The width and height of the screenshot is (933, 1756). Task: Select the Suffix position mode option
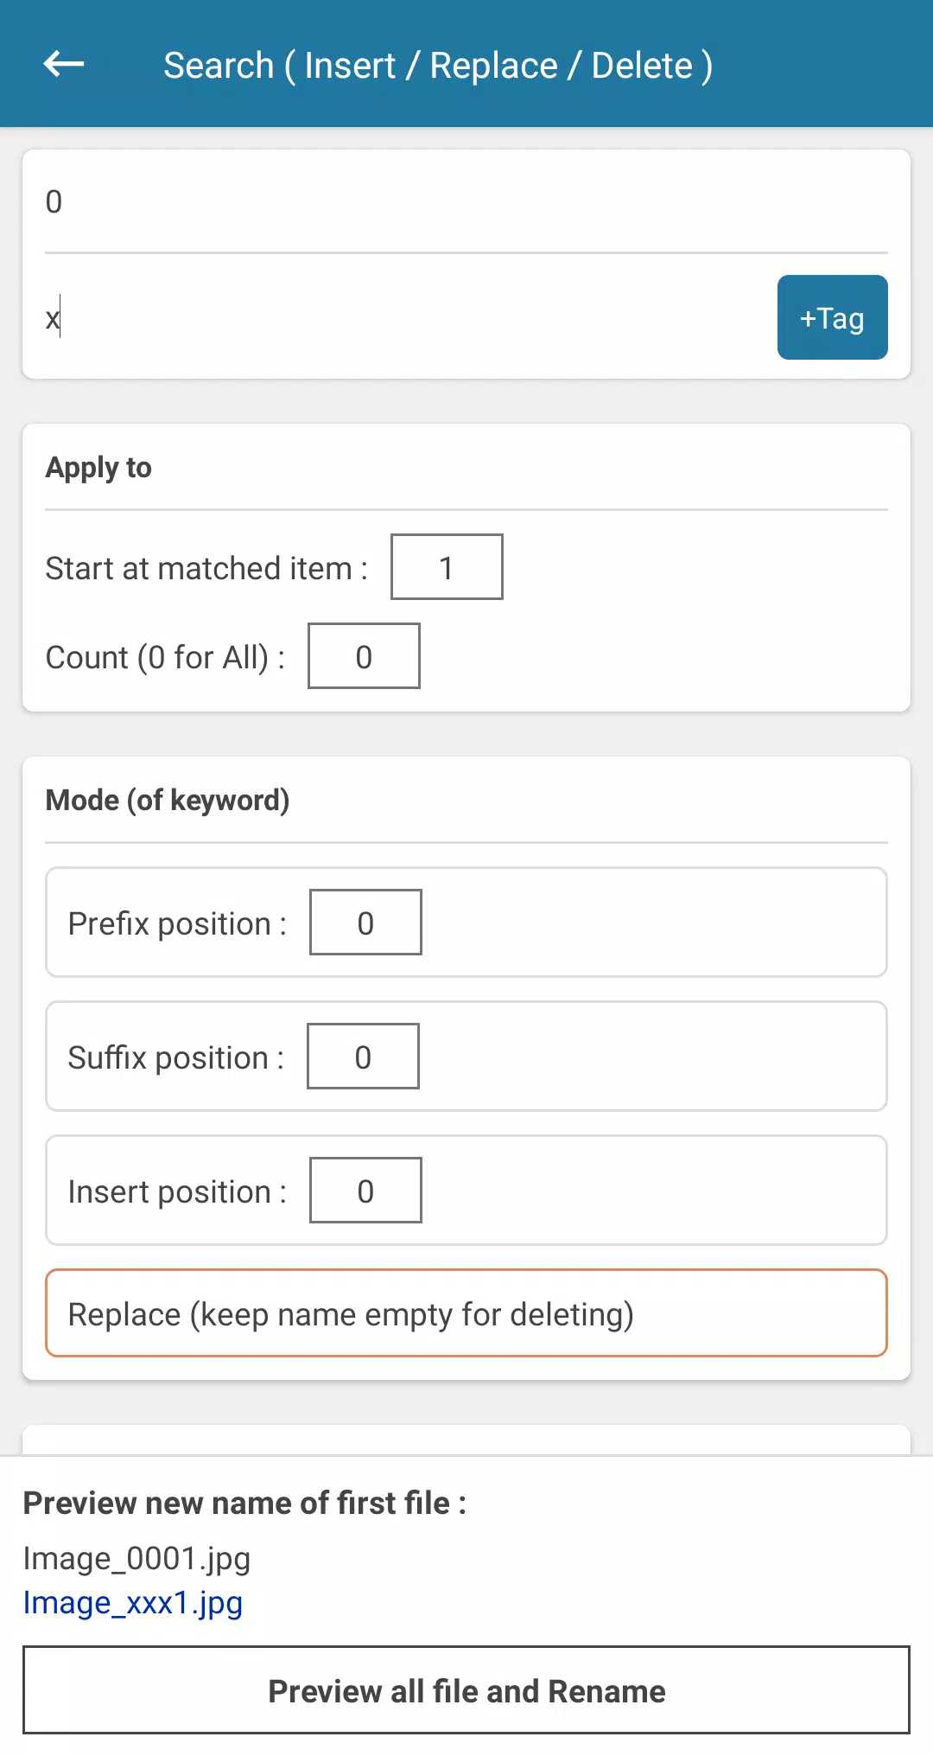(466, 1057)
